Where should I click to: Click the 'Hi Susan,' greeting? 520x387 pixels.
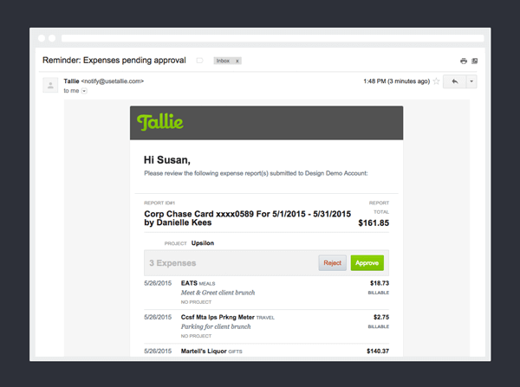point(167,160)
